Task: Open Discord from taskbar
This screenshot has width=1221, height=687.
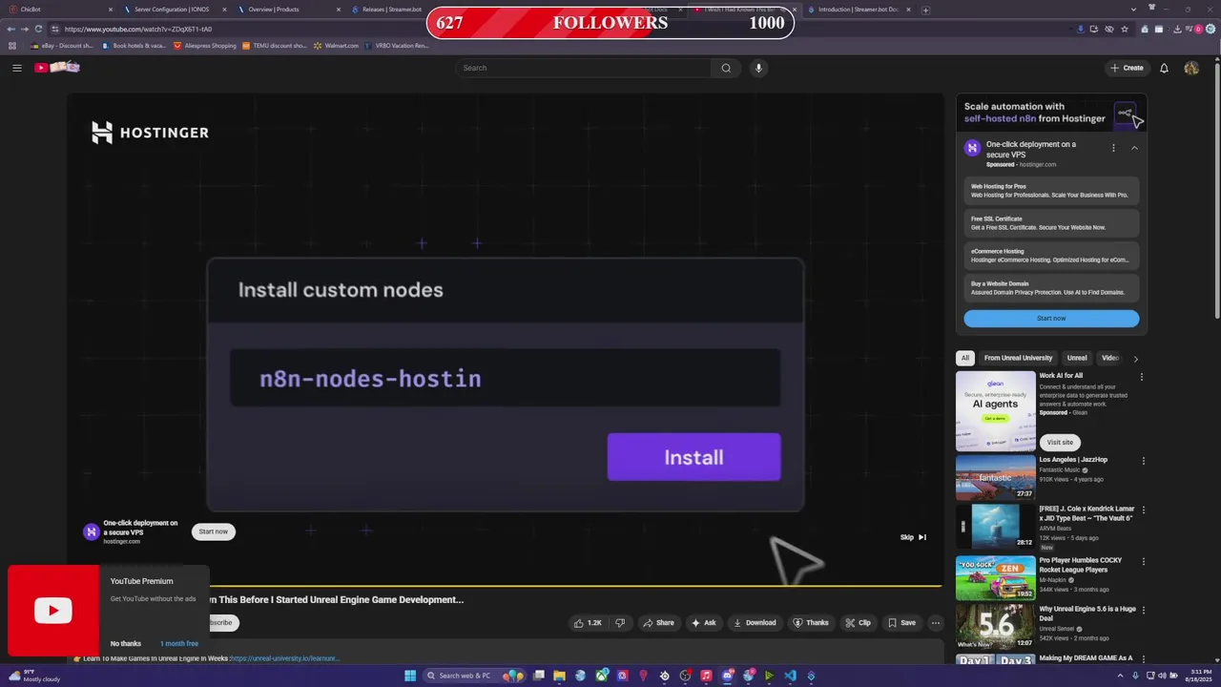Action: click(x=728, y=676)
